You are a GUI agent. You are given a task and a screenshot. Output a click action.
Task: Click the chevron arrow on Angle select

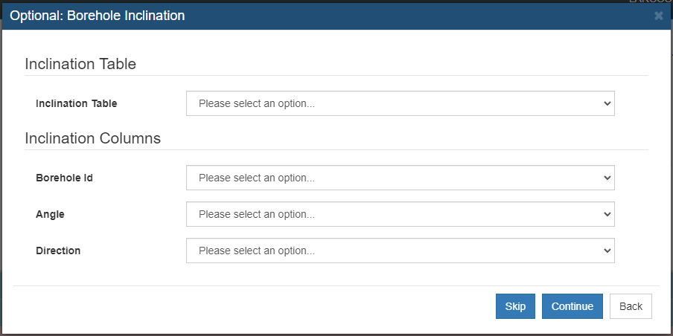(607, 214)
